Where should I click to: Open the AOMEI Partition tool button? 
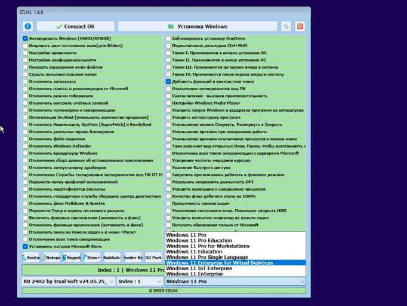[x=153, y=258]
